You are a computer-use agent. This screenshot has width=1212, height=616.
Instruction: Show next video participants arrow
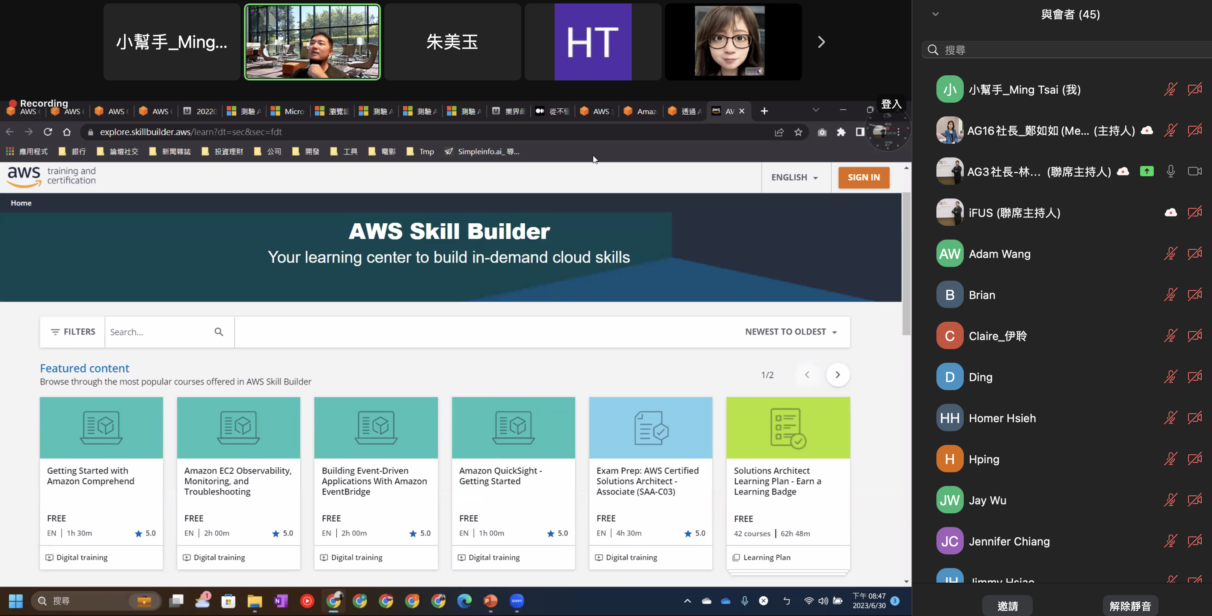pos(821,42)
